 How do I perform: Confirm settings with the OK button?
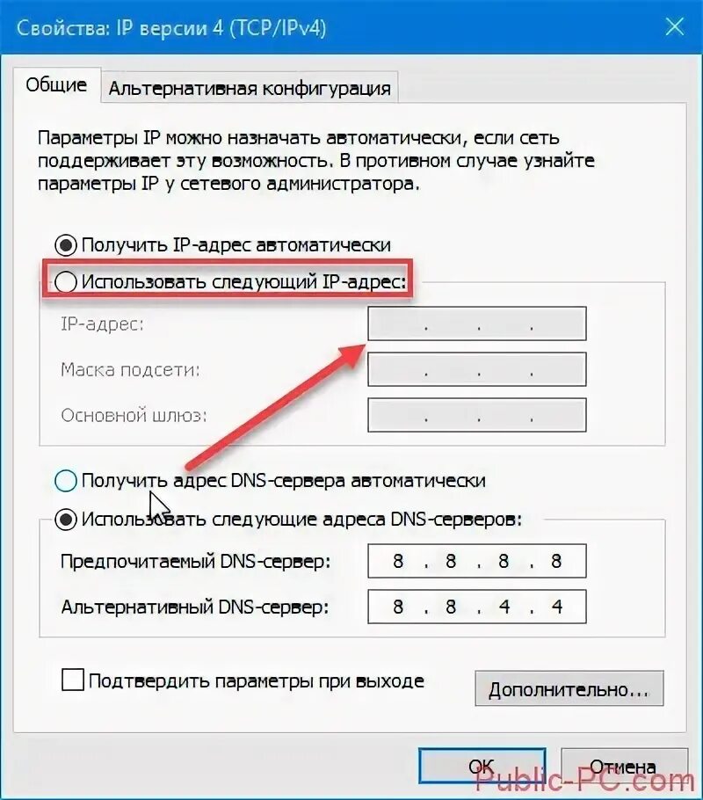[482, 766]
